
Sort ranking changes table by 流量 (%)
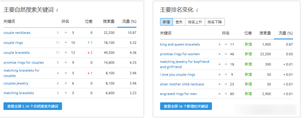[x=286, y=33]
